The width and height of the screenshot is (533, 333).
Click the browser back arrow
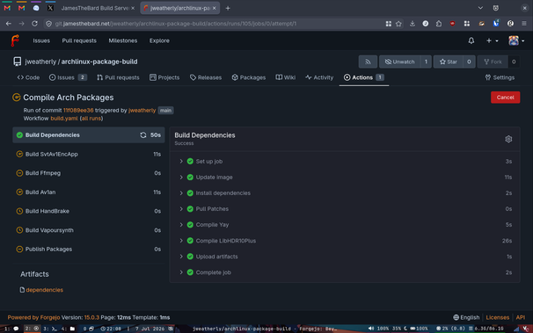[9, 24]
